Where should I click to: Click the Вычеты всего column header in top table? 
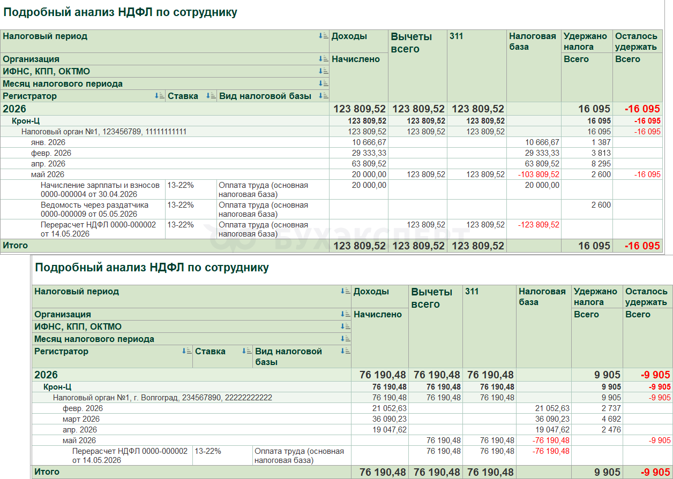point(411,43)
